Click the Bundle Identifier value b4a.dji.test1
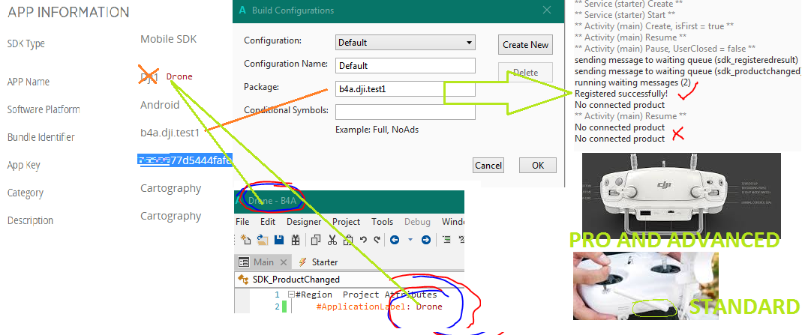Image resolution: width=805 pixels, height=335 pixels. (170, 133)
